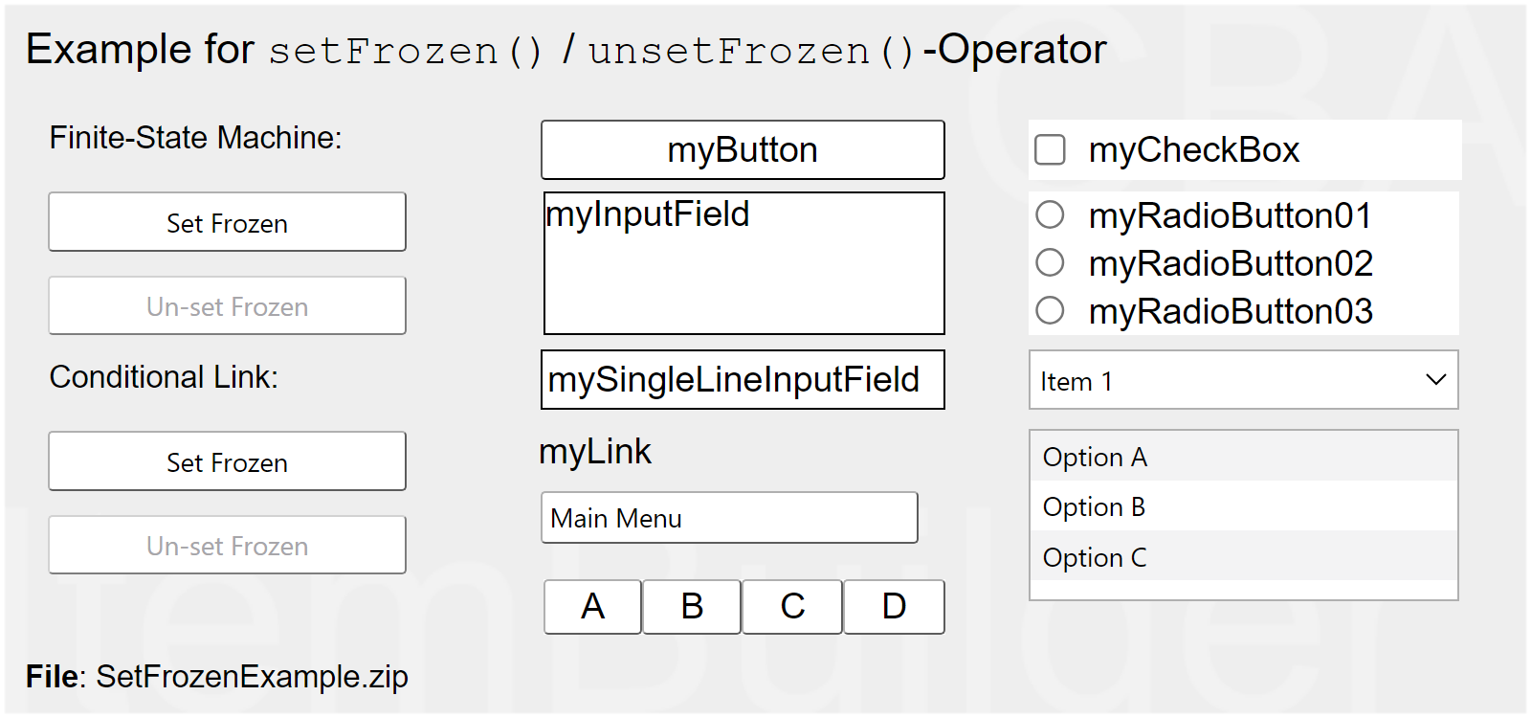
Task: Select the myRadioButton01 option
Action: point(1051,215)
